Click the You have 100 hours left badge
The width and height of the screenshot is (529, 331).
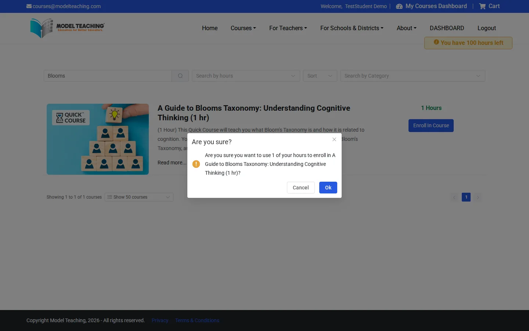click(468, 43)
